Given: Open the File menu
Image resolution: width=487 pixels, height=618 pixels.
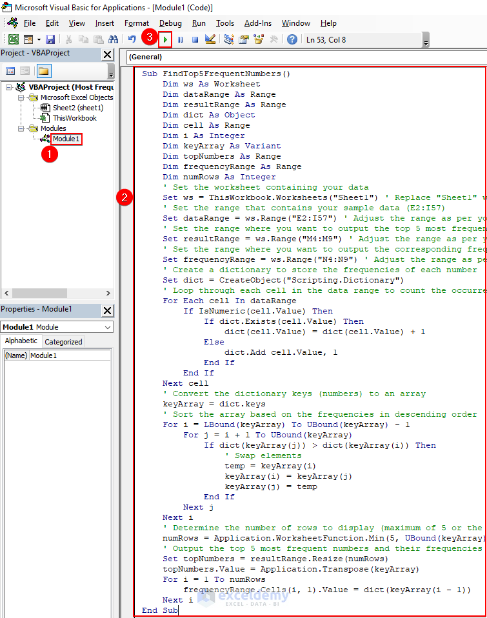Looking at the screenshot, I should (x=30, y=23).
